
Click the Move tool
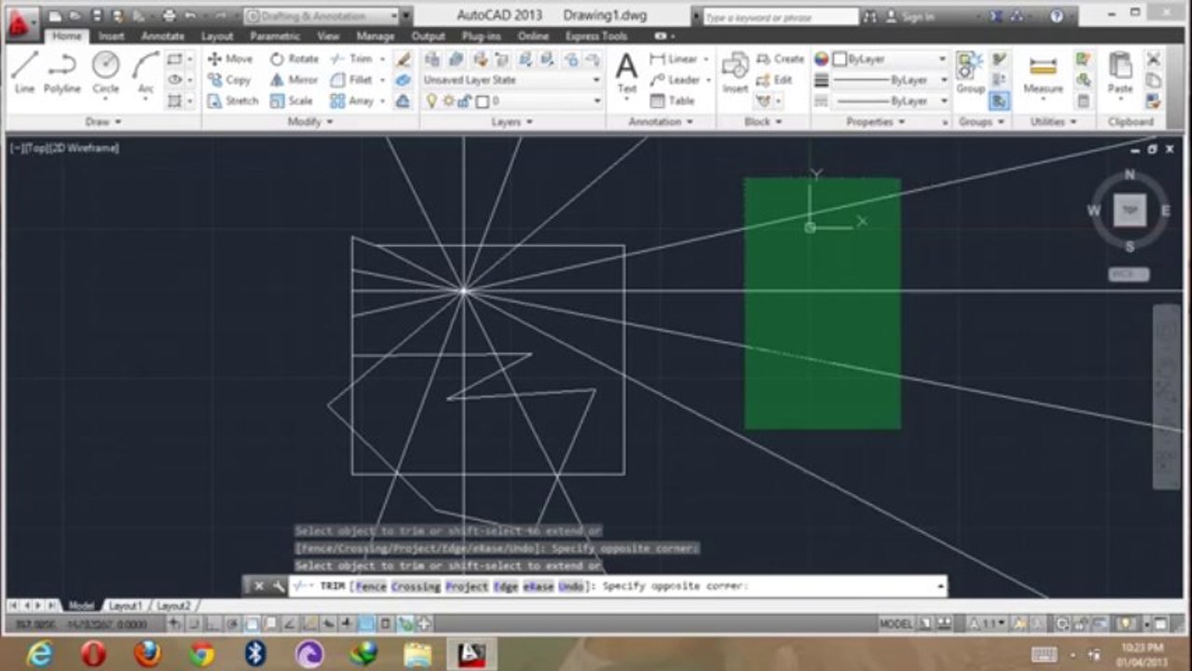coord(230,59)
